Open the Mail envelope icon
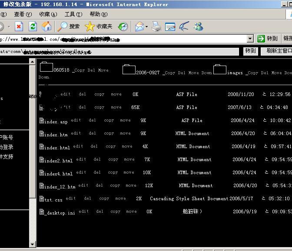 (139, 26)
